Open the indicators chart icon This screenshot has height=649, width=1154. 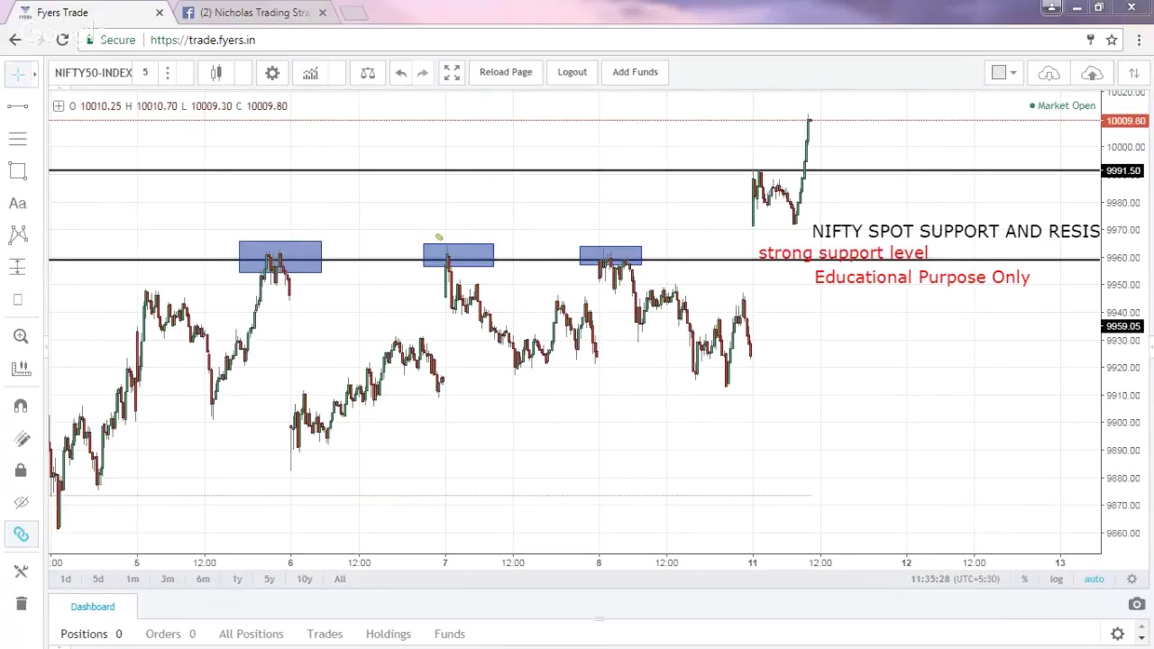click(x=310, y=73)
